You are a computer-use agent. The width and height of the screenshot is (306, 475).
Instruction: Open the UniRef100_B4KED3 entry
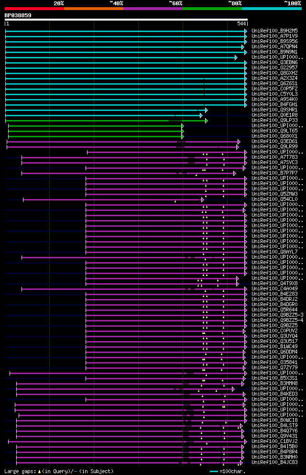tap(274, 394)
